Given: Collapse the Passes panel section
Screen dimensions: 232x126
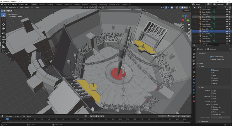Looking at the screenshot, I should (x=201, y=63).
